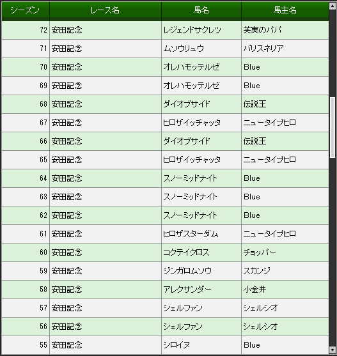Viewport: 337px width, 356px height.
Task: Click the 馬主名 column header
Action: pyautogui.click(x=285, y=10)
